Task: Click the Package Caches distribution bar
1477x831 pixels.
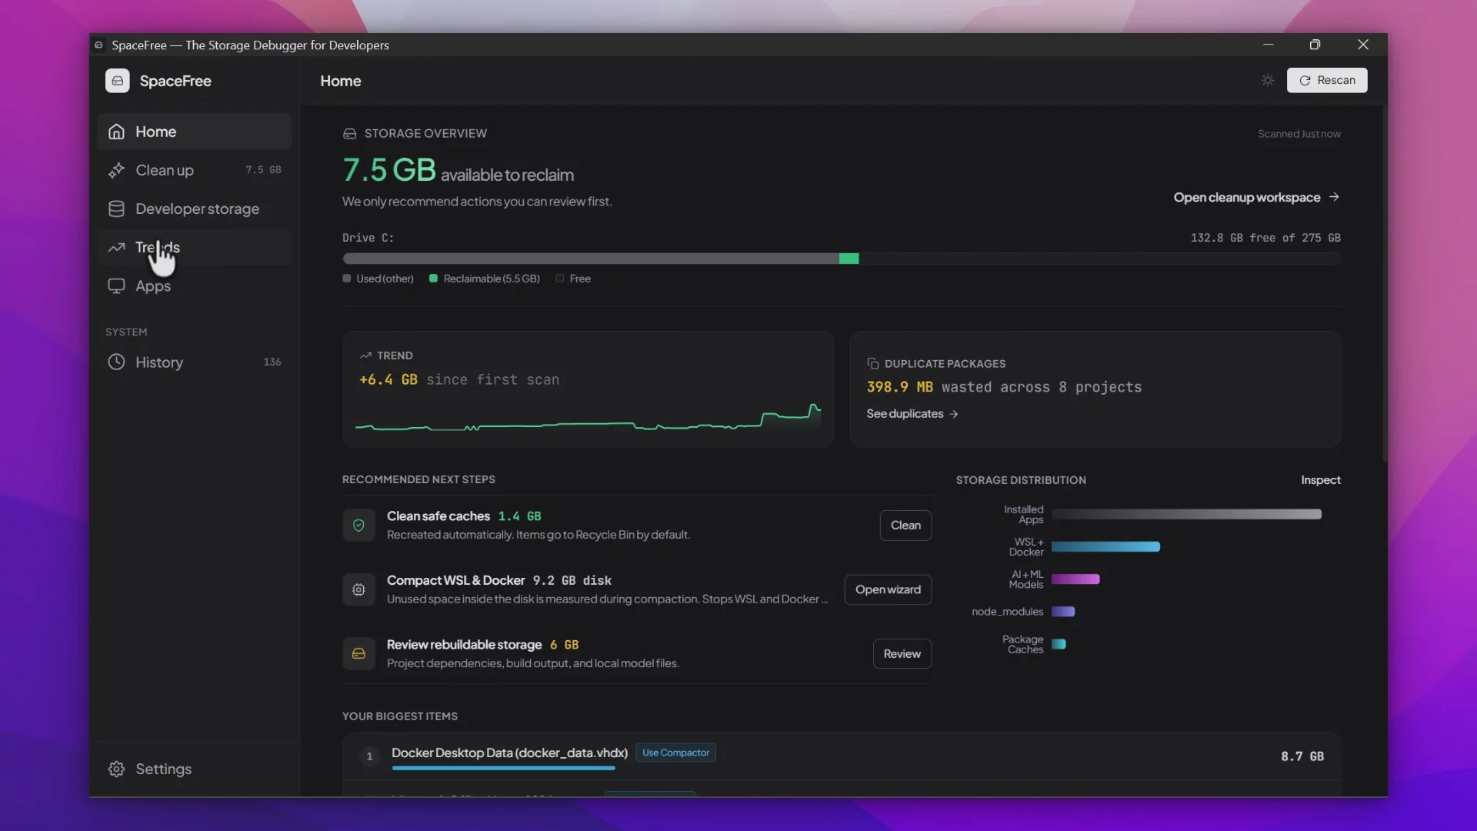Action: point(1059,644)
